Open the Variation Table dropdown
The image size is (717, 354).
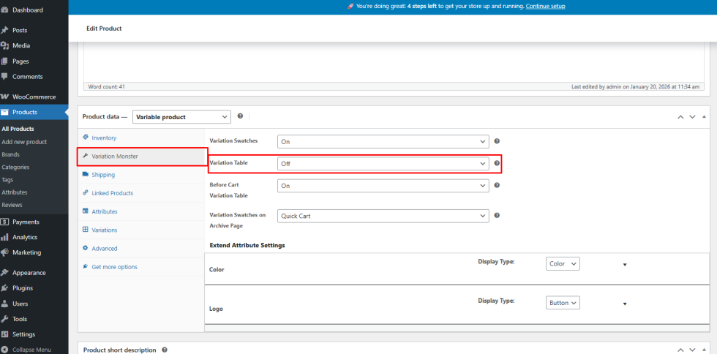[383, 164]
